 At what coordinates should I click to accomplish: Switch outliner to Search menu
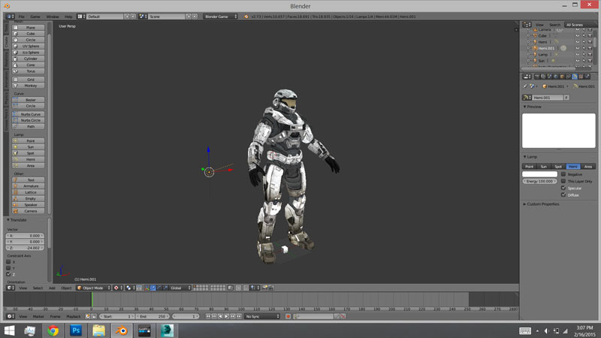554,25
